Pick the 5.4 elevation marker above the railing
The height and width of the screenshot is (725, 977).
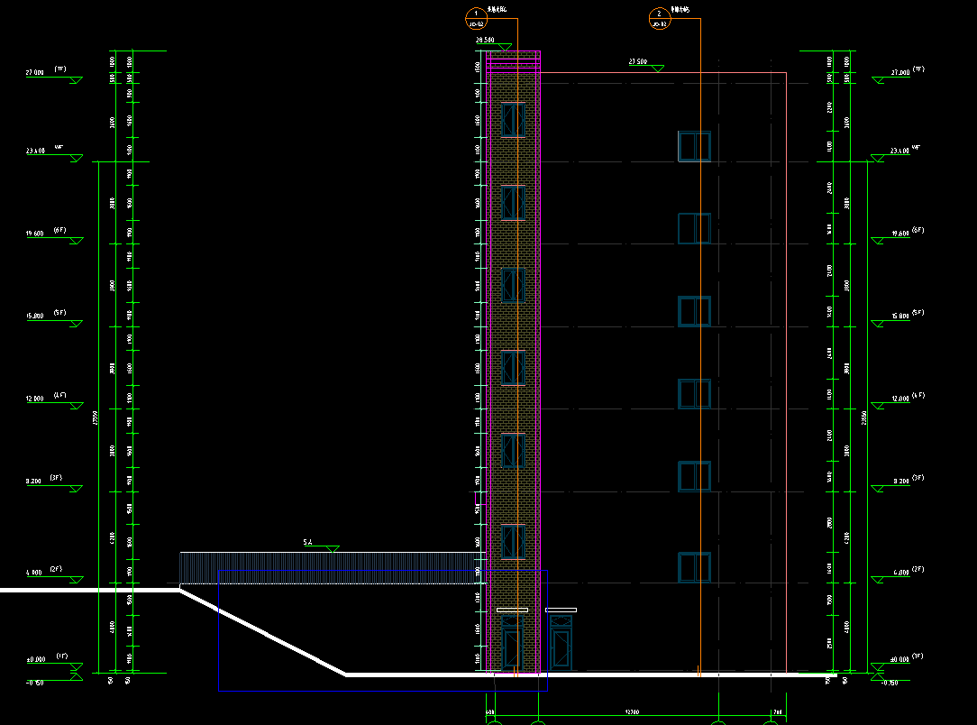308,543
